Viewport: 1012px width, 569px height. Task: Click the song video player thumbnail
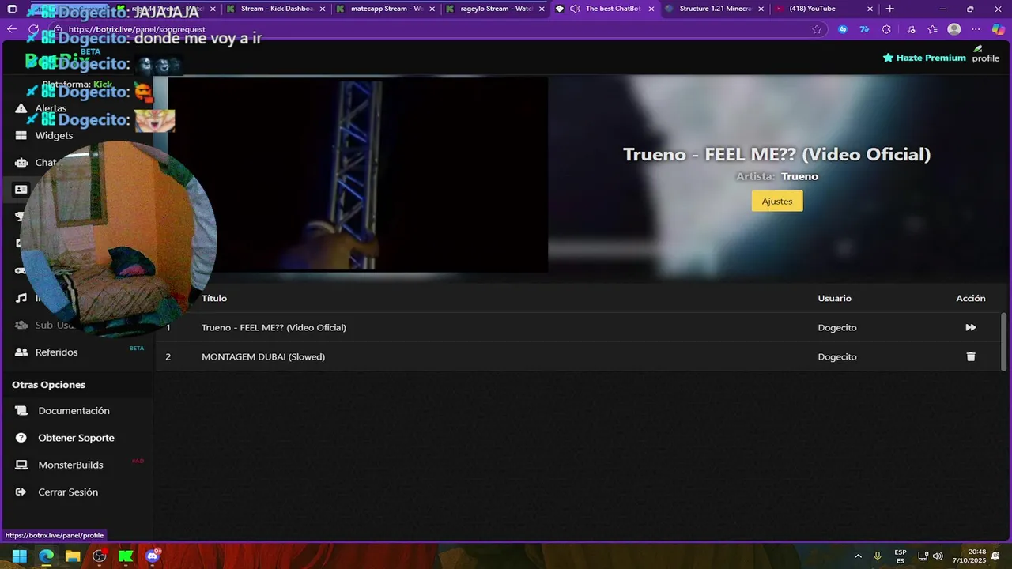357,175
